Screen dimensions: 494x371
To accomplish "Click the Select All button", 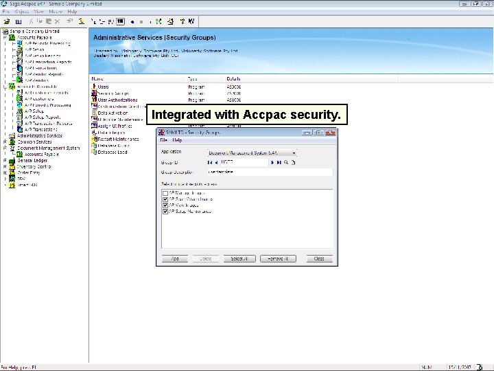I will click(x=239, y=259).
